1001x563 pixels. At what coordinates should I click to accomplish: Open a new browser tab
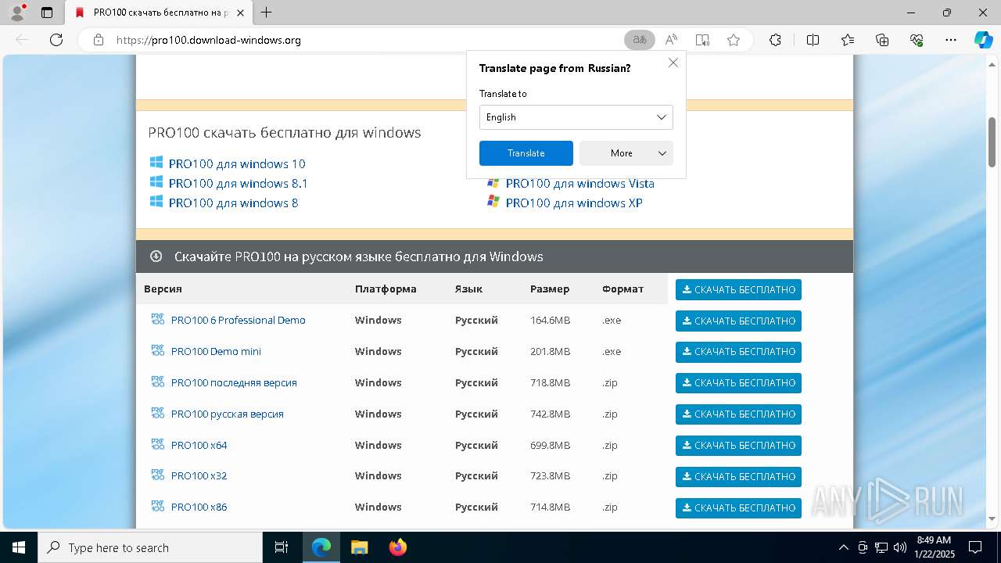[x=267, y=13]
